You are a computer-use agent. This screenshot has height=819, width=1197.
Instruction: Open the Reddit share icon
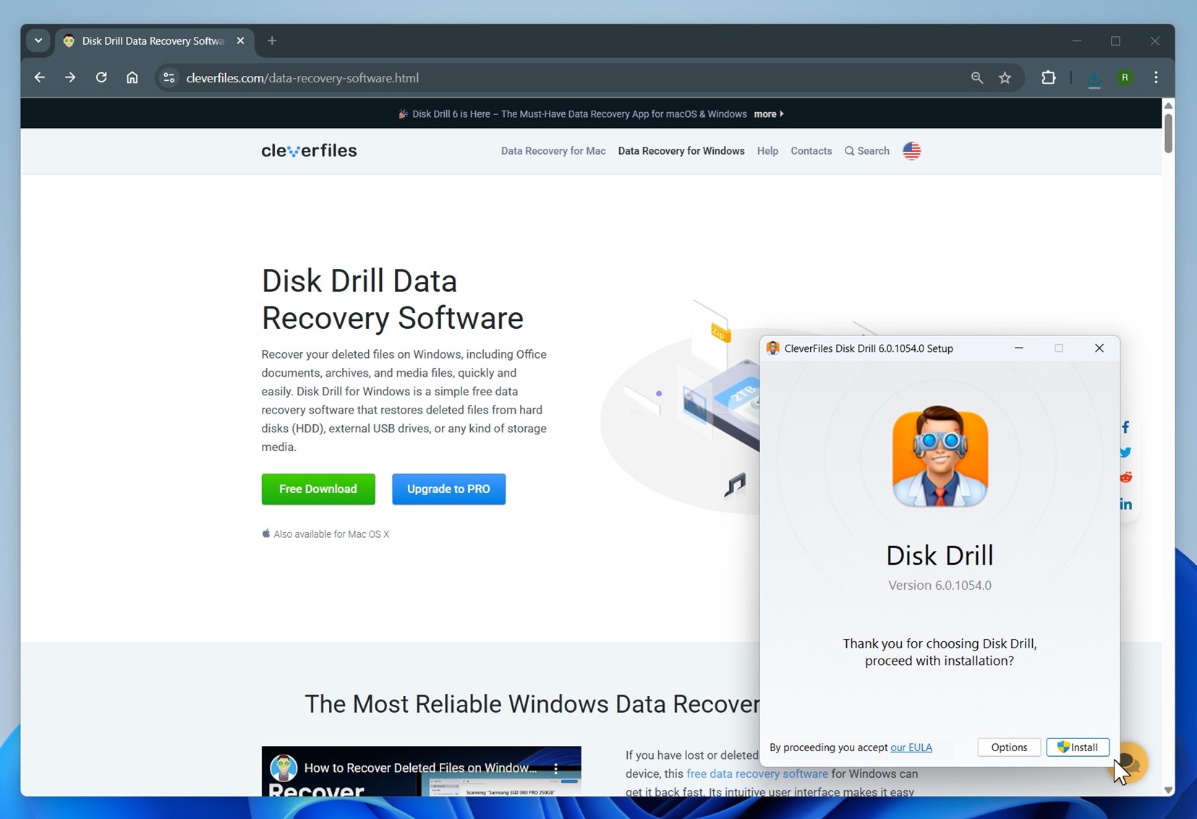(x=1127, y=477)
